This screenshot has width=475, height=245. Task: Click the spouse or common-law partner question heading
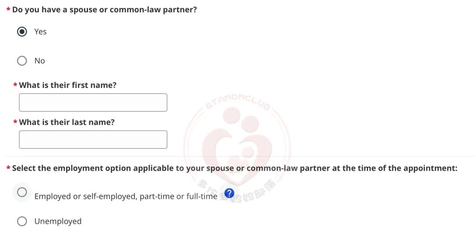105,10
